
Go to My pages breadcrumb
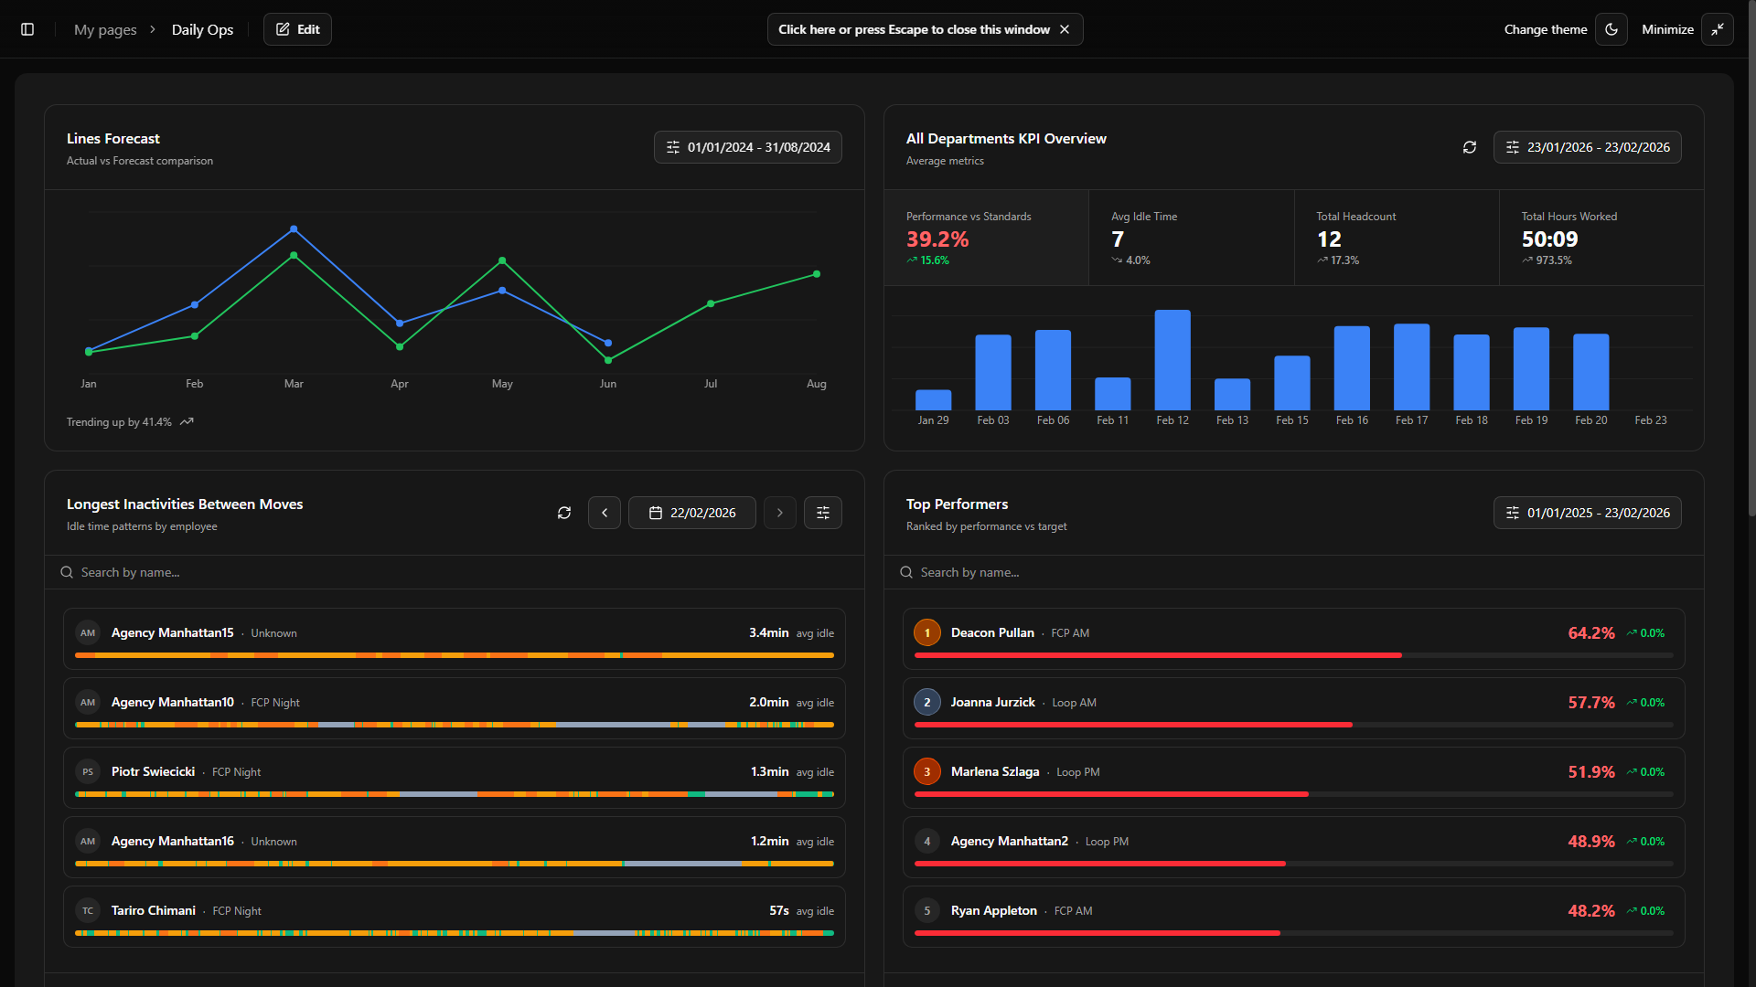click(105, 29)
